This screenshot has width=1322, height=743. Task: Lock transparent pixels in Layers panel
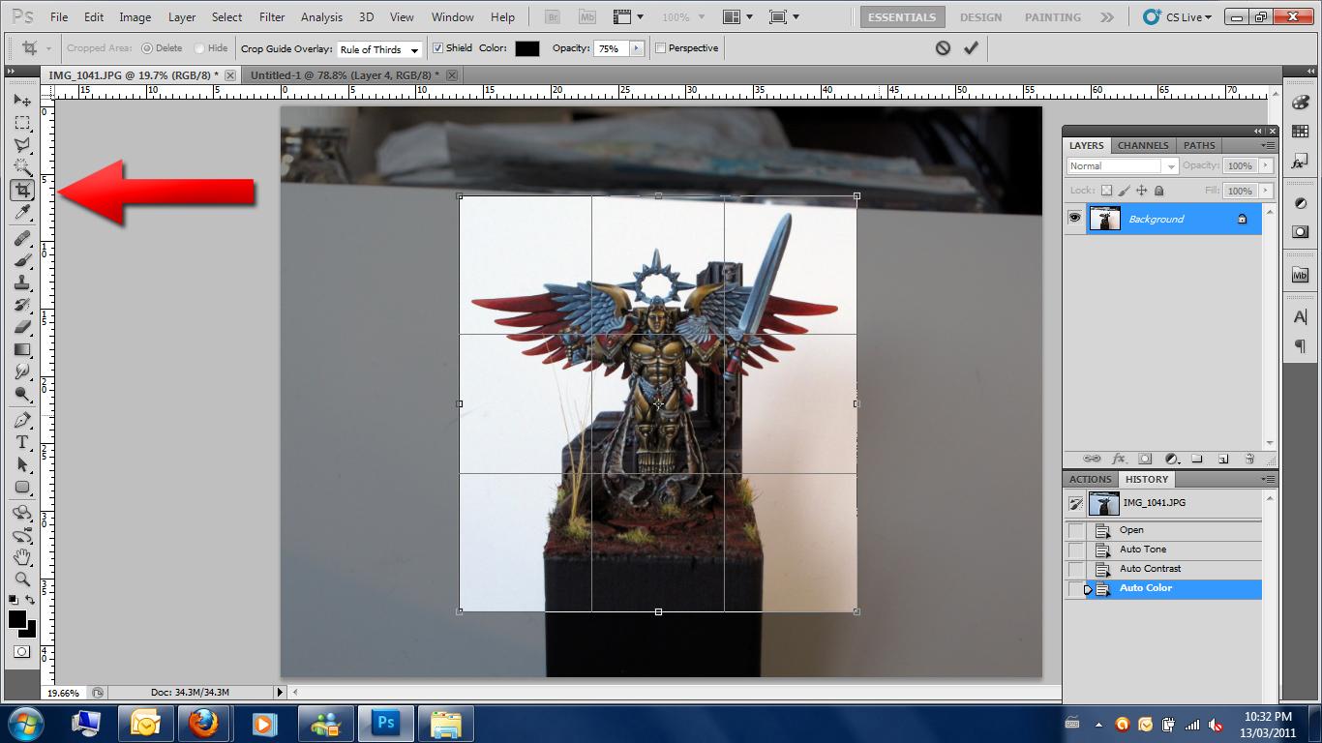point(1107,191)
